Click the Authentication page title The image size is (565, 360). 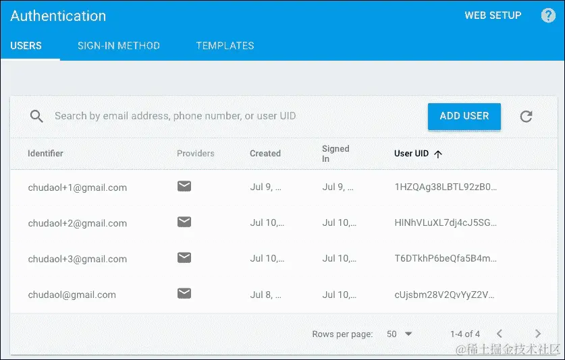(58, 16)
